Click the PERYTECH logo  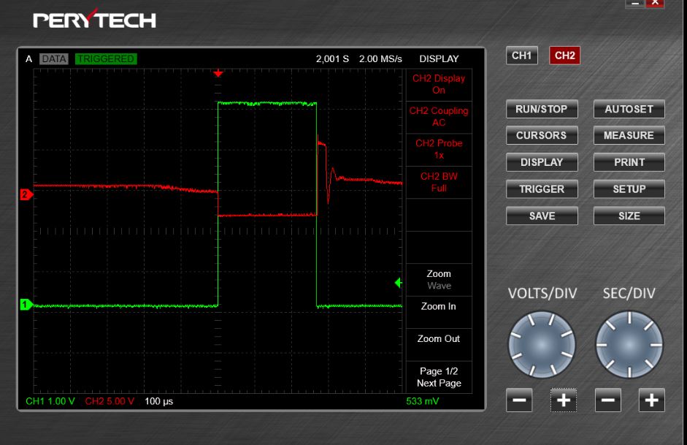point(94,20)
